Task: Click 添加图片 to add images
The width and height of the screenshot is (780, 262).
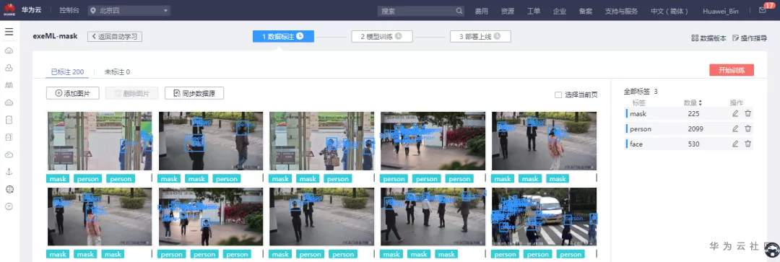Action: click(73, 93)
